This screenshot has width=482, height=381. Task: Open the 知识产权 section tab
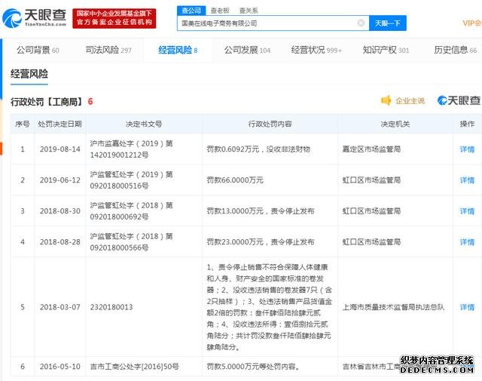point(386,50)
